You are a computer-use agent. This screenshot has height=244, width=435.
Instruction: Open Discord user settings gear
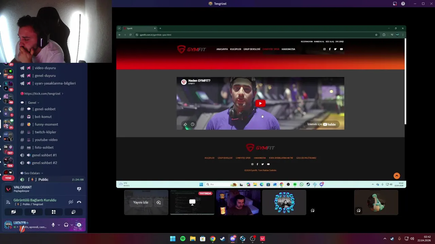click(x=79, y=225)
